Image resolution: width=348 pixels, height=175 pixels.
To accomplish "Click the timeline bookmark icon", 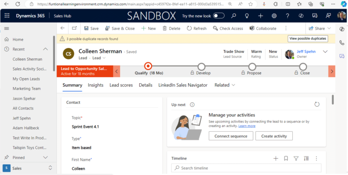I will click(286, 158).
